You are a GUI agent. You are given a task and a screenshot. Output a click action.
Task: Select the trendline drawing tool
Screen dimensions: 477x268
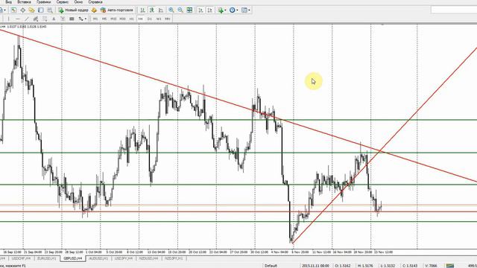(27, 19)
